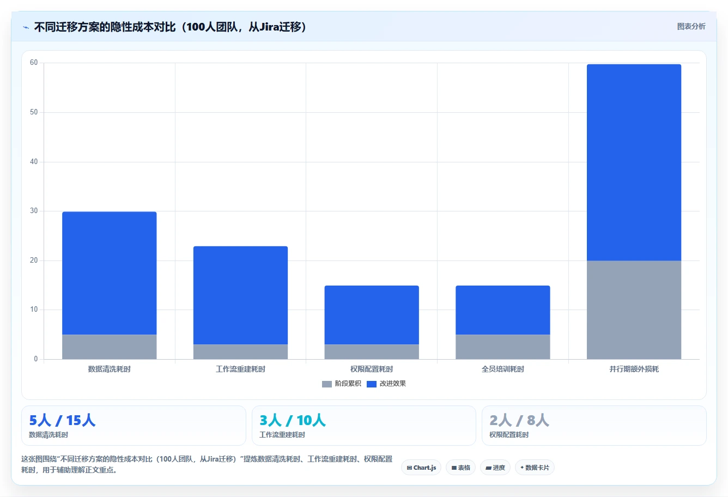Click the blue 改进效果 legend swatch

(x=372, y=384)
